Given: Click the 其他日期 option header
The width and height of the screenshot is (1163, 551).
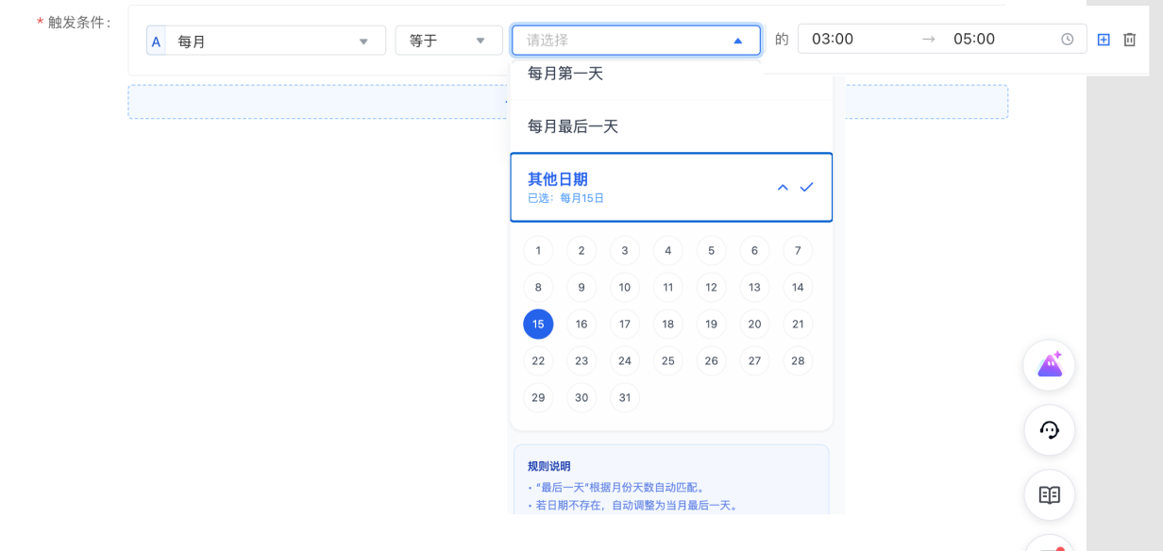Looking at the screenshot, I should point(671,187).
